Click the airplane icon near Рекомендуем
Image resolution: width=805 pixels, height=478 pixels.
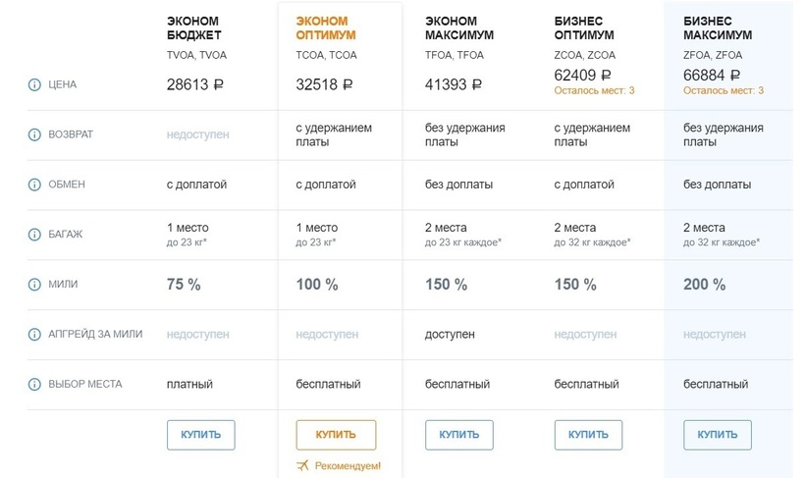pos(302,465)
